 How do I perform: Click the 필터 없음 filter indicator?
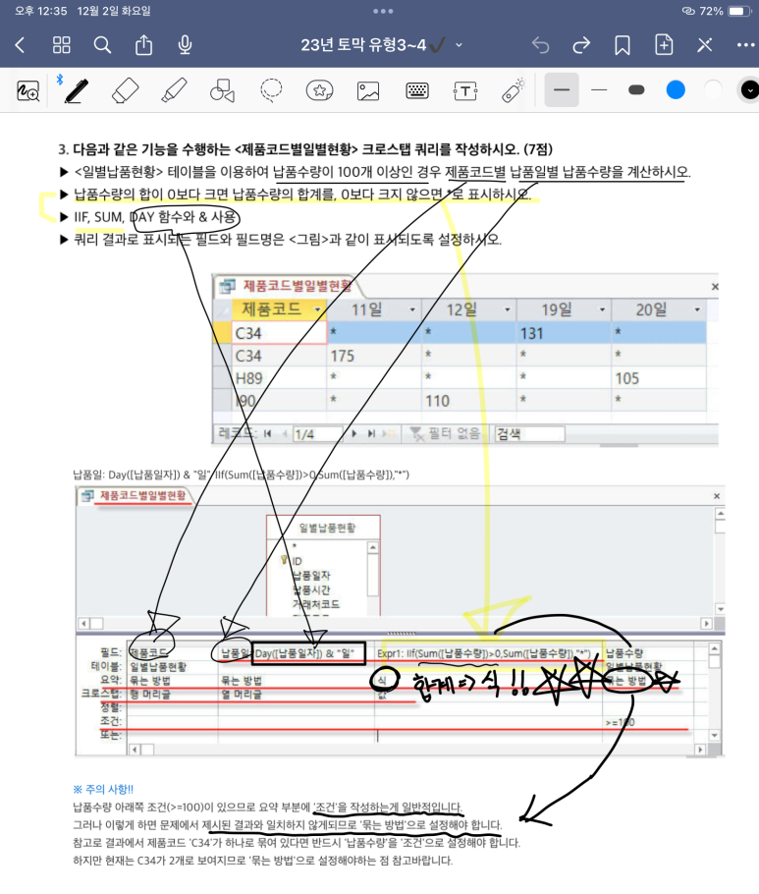(x=446, y=434)
